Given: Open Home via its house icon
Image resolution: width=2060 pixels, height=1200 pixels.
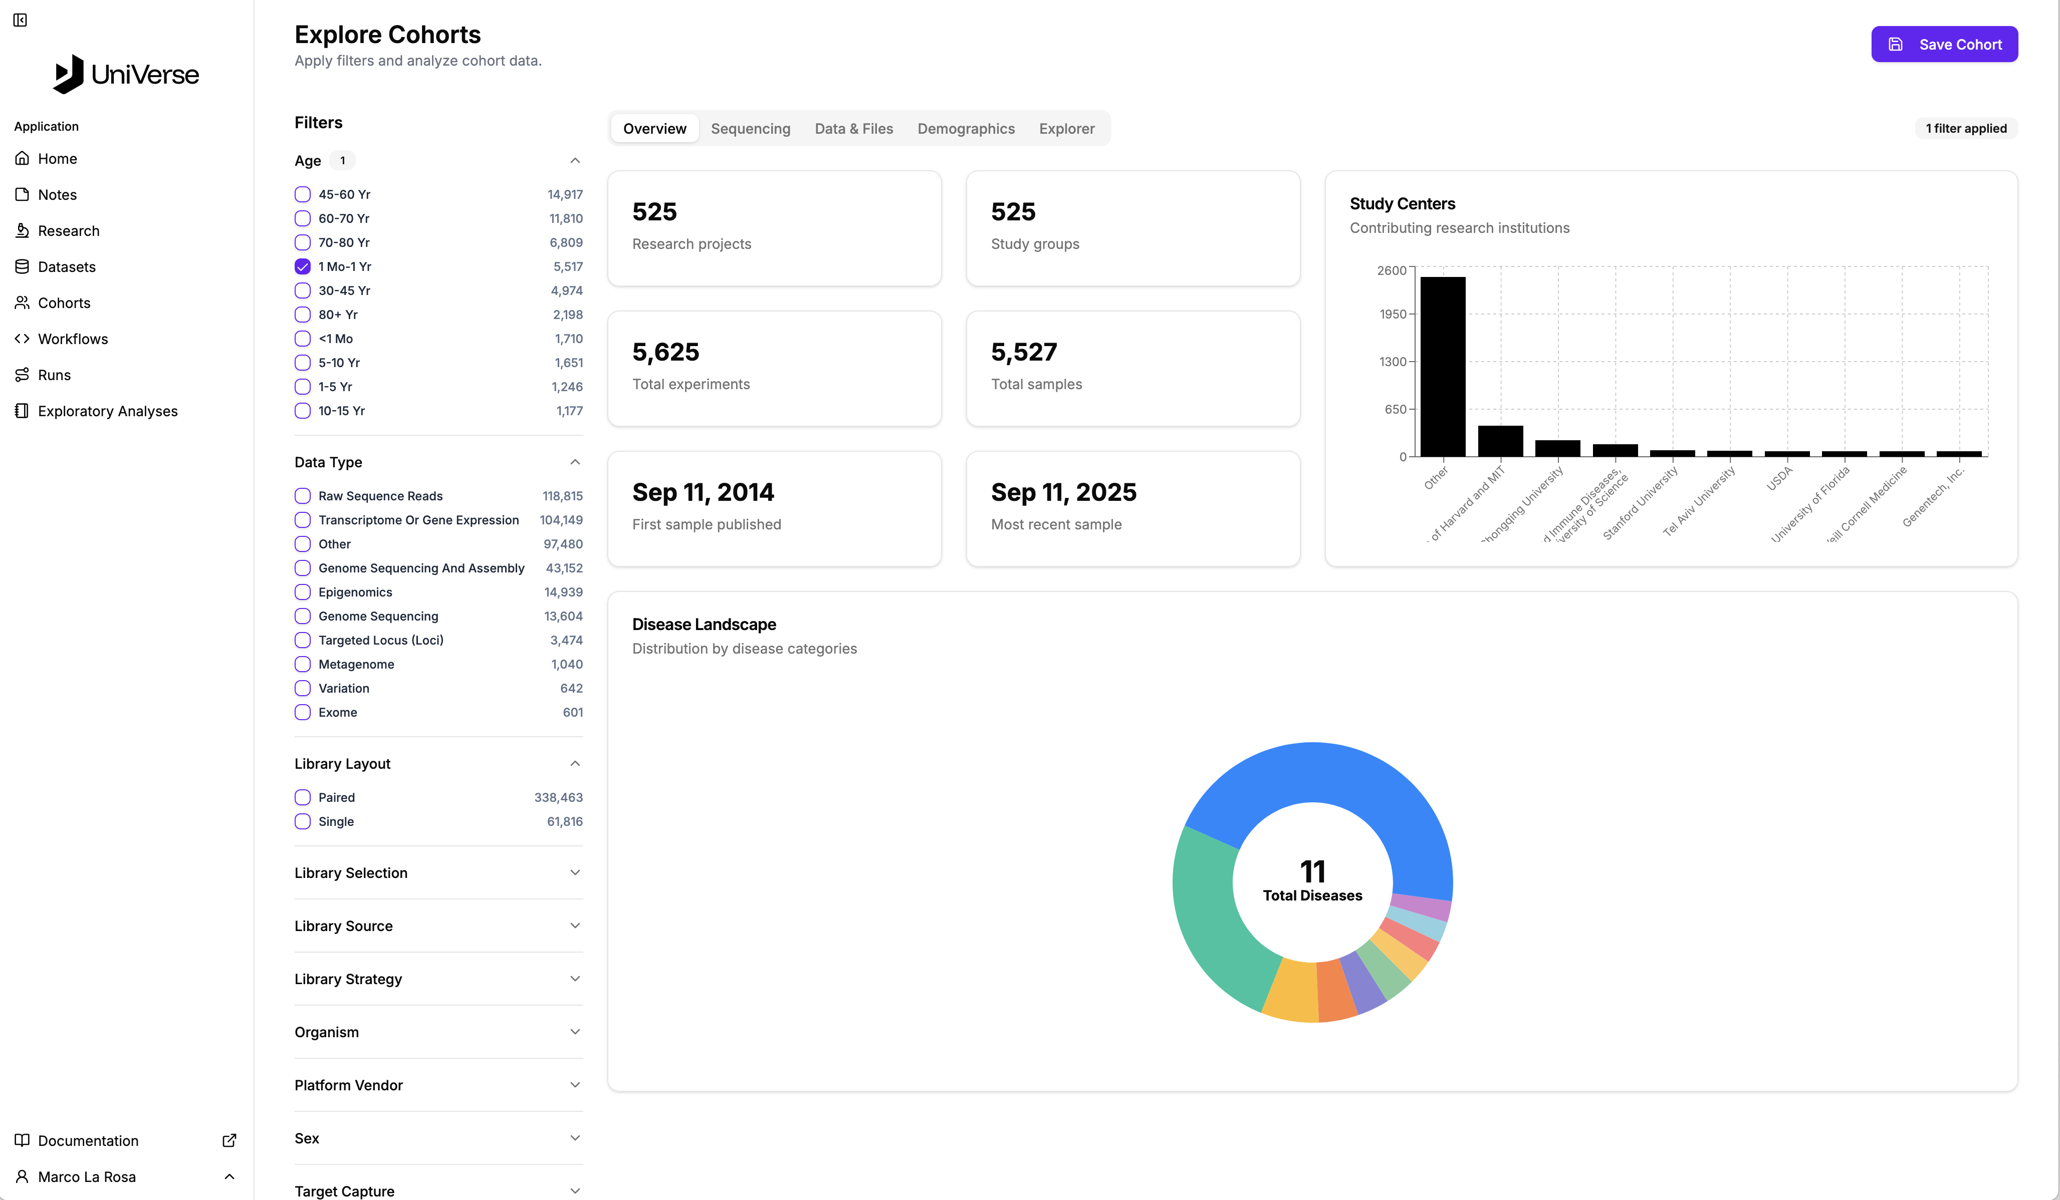Looking at the screenshot, I should tap(22, 158).
